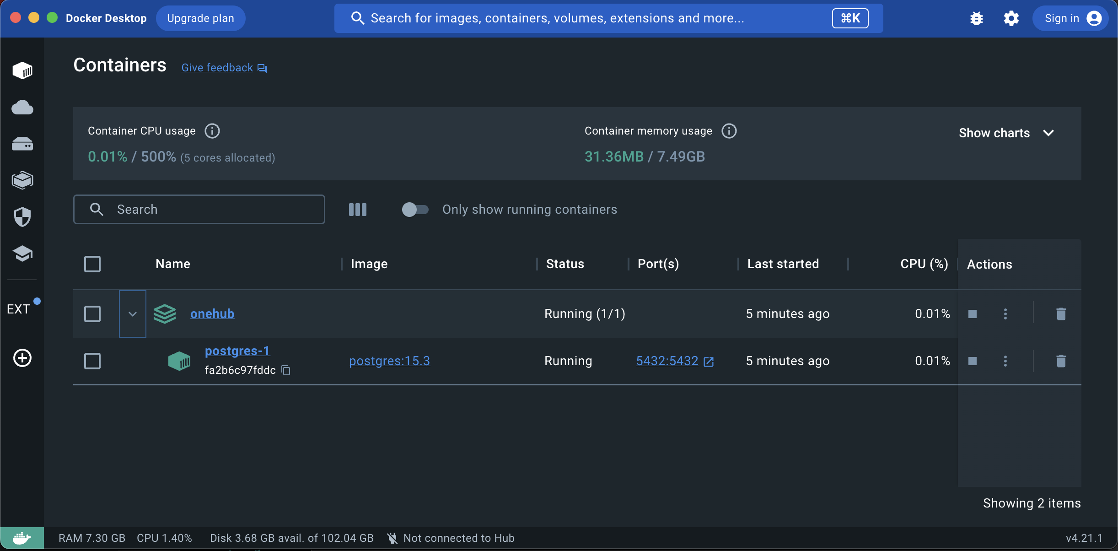The height and width of the screenshot is (551, 1118).
Task: Toggle Only show running containers
Action: coord(415,210)
